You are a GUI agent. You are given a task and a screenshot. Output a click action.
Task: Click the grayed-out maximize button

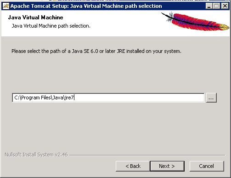[217, 6]
